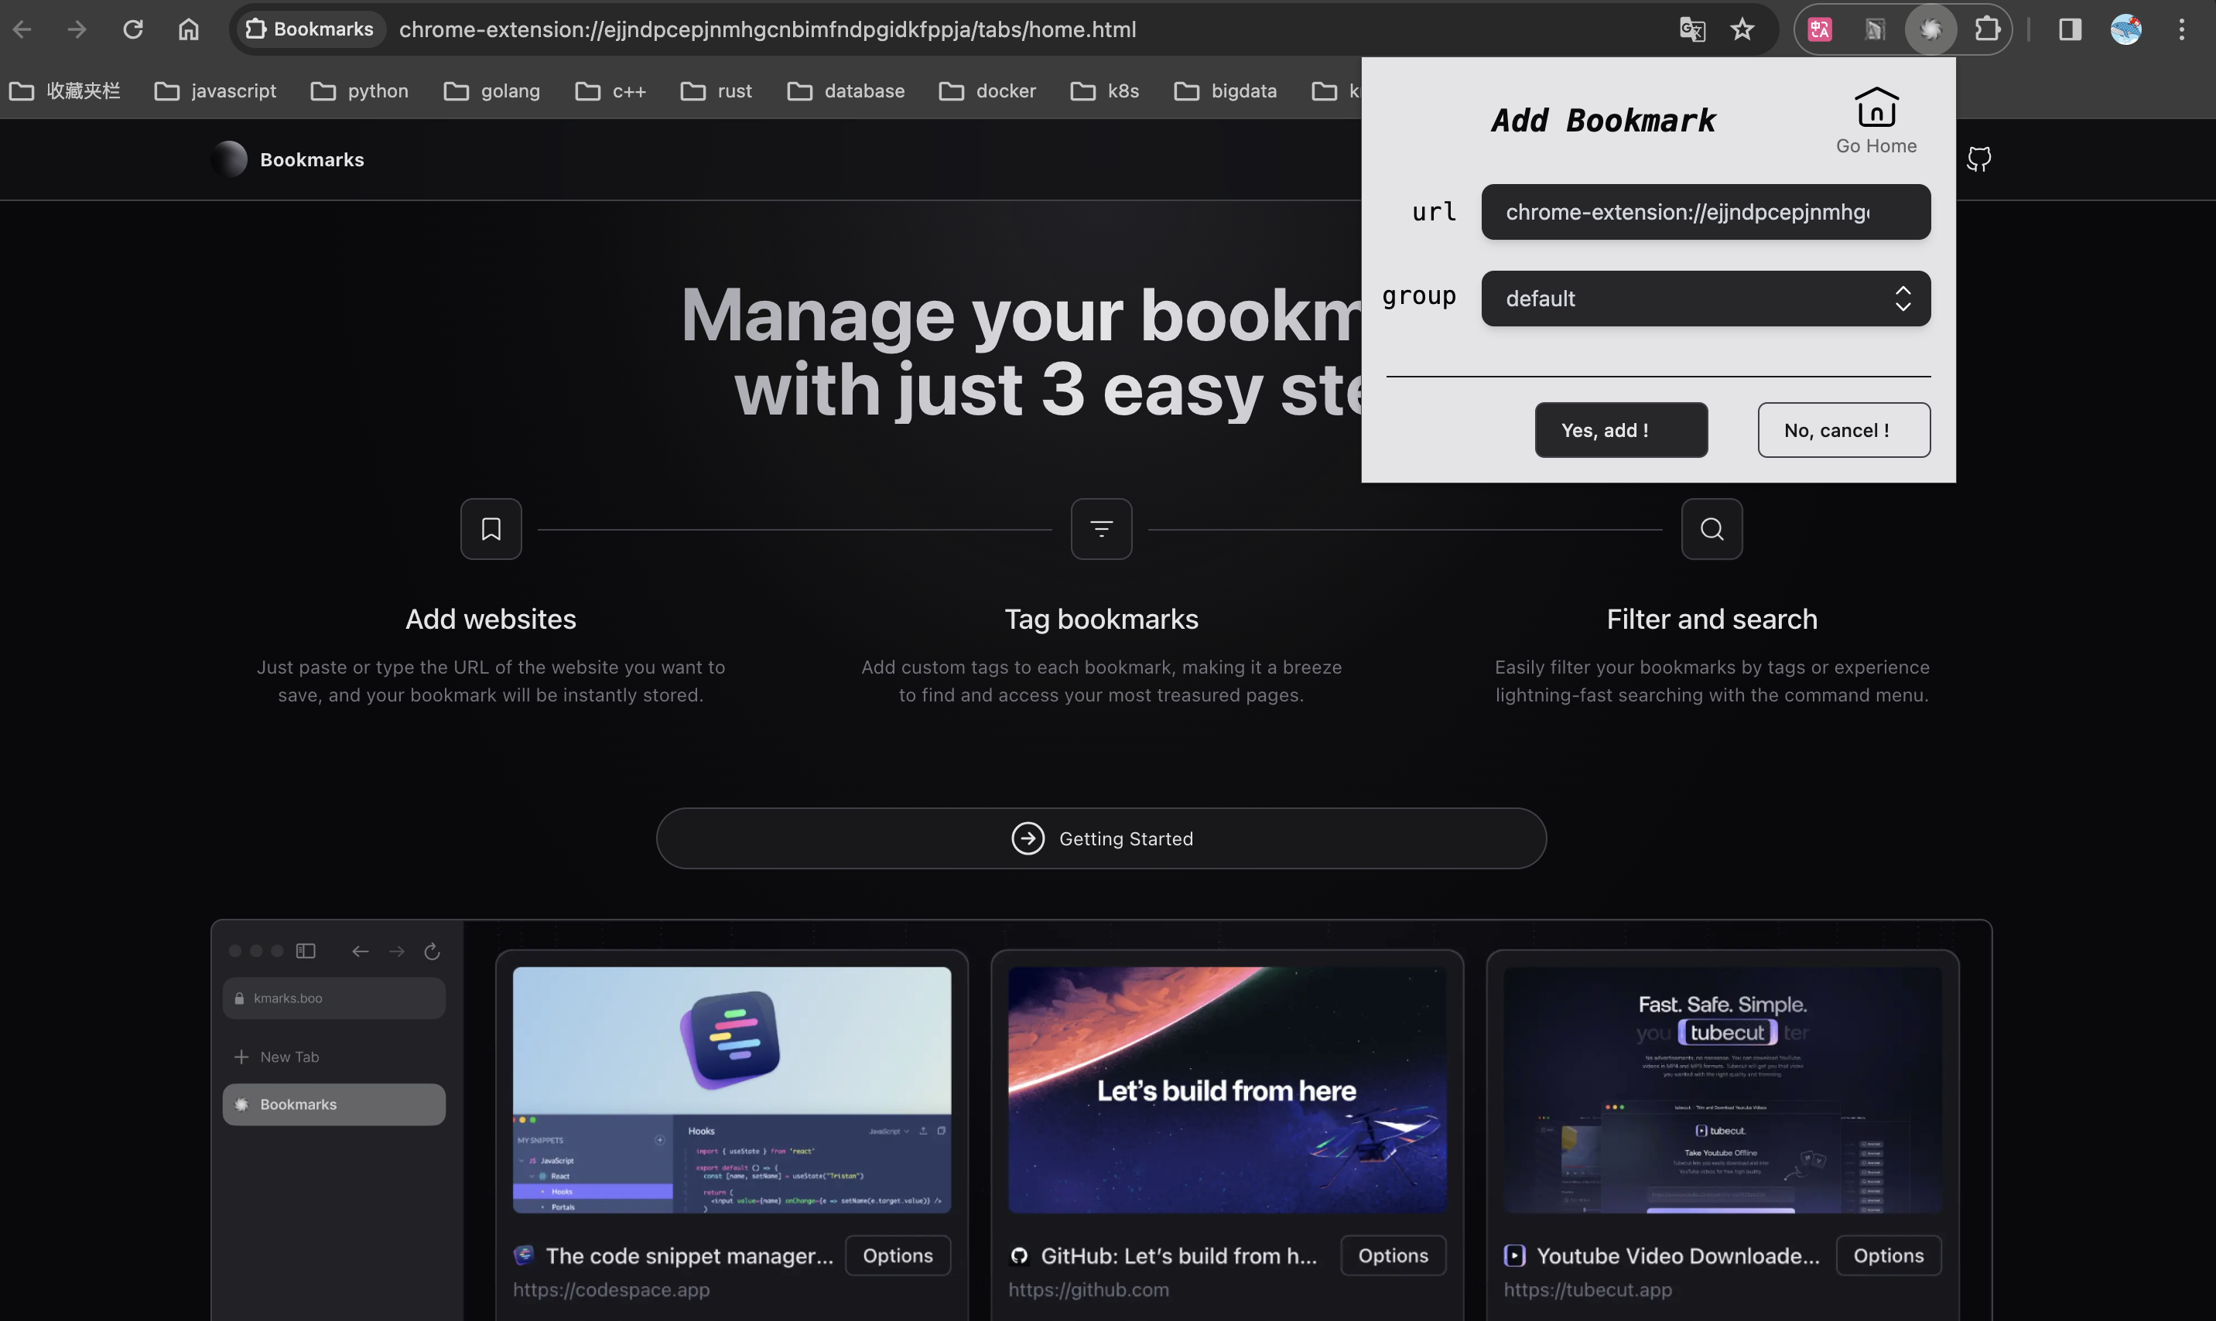
Task: Open the javascript bookmarks folder
Action: click(x=215, y=90)
